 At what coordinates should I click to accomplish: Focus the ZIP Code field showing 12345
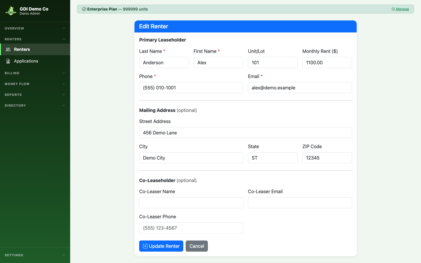tap(327, 158)
